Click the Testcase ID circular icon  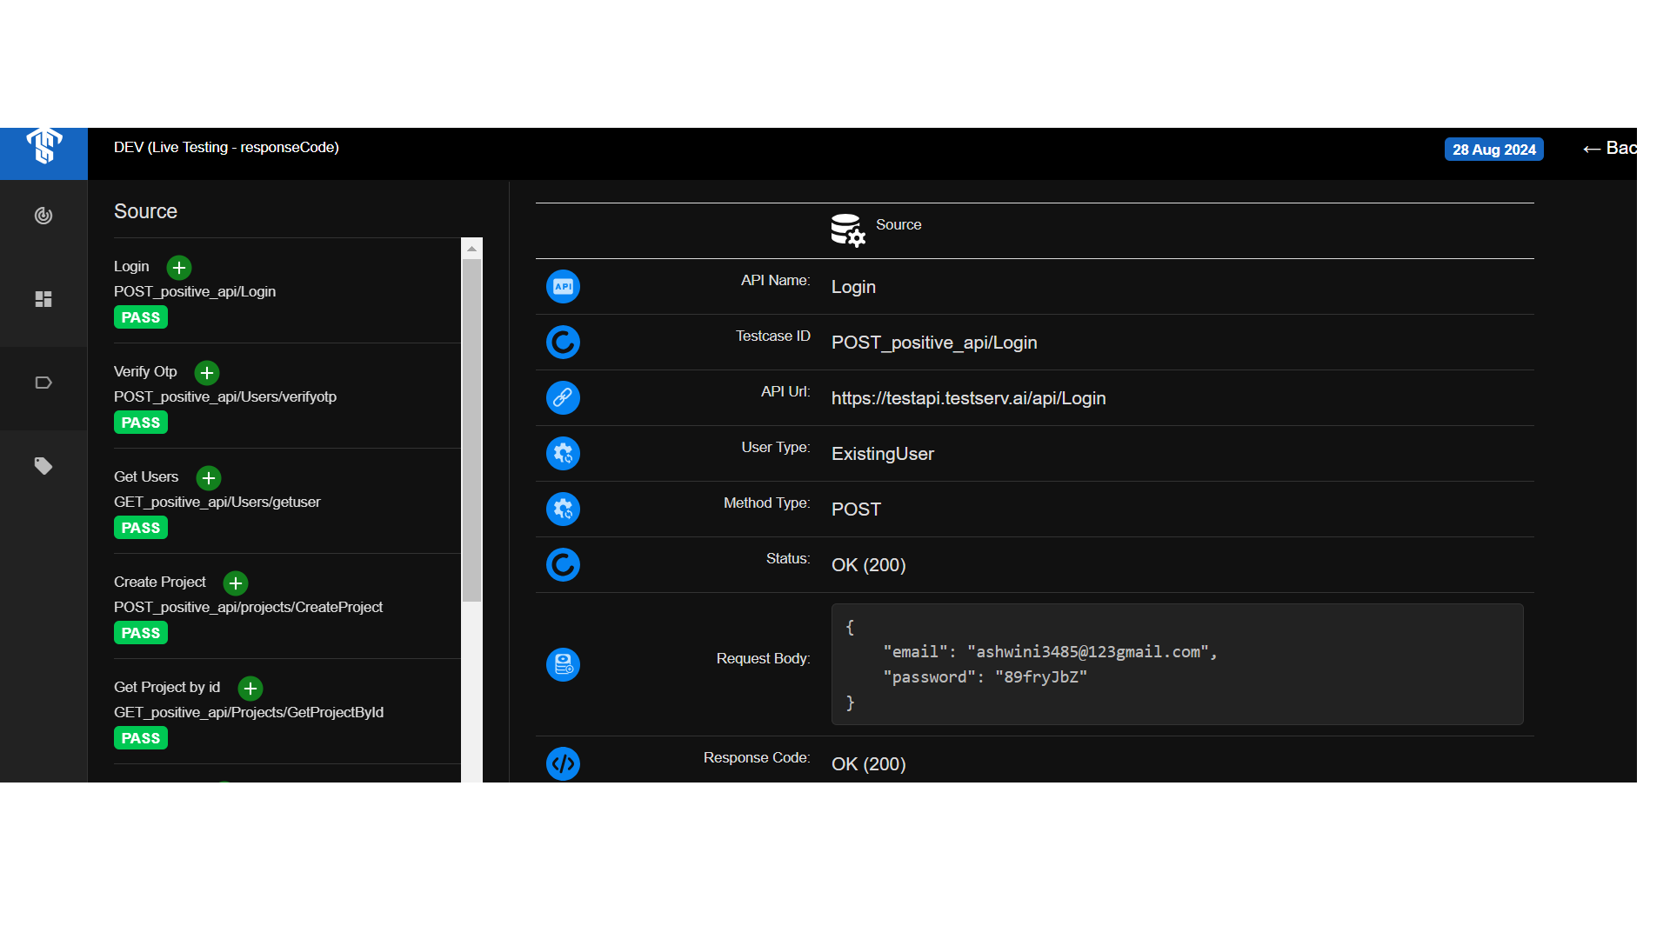[x=563, y=342]
